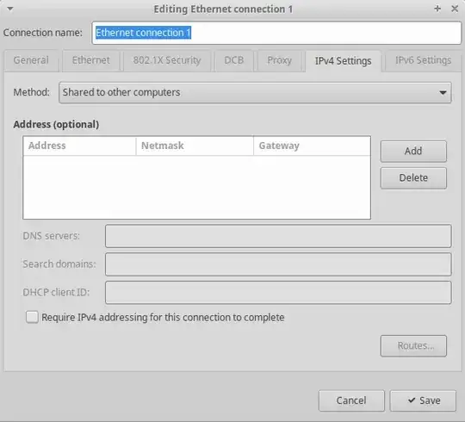Screen dimensions: 465x422
Task: Close the Editing Ethernet connection dialog
Action: [455, 9]
